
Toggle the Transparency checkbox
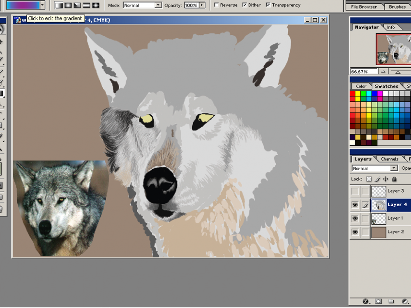268,5
